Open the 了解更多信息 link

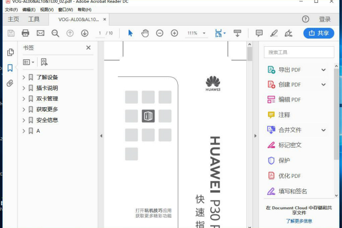(299, 221)
